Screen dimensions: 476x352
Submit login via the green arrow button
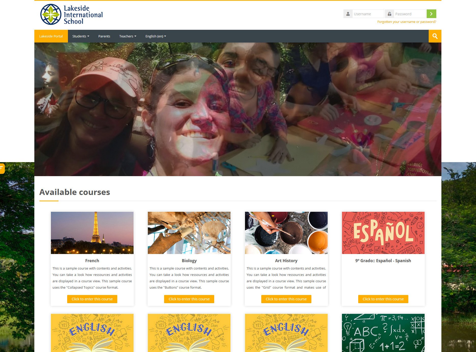coord(431,14)
